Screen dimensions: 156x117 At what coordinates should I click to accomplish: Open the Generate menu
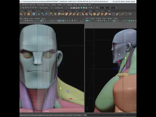69,5
